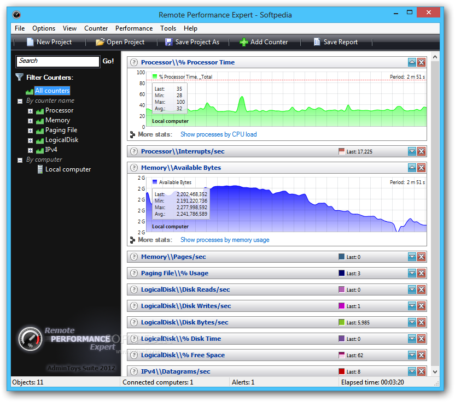The image size is (455, 402).
Task: Collapse the % Processor Time graph panel
Action: [412, 62]
